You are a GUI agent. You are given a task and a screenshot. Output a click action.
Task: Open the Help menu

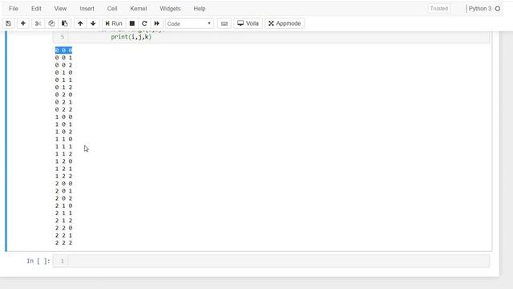[200, 9]
